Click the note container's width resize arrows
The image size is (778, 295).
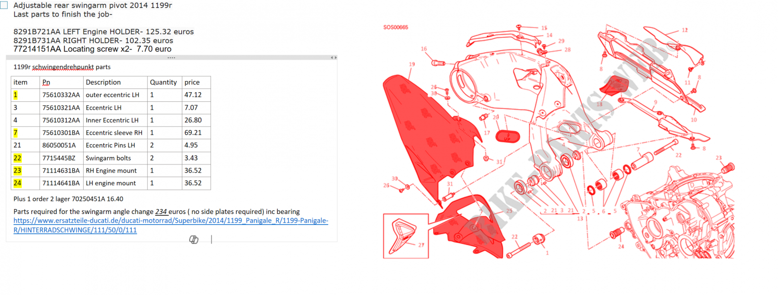[x=333, y=58]
